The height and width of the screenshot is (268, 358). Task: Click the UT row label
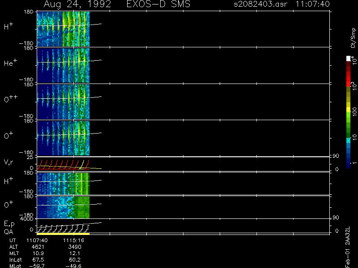pyautogui.click(x=13, y=240)
